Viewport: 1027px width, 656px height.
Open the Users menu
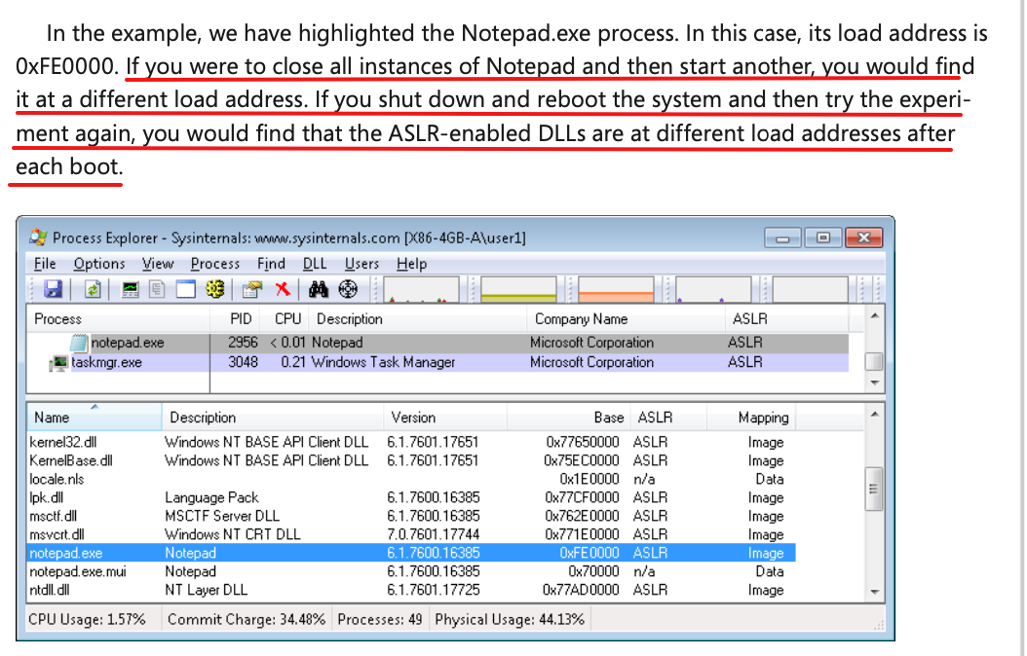361,264
